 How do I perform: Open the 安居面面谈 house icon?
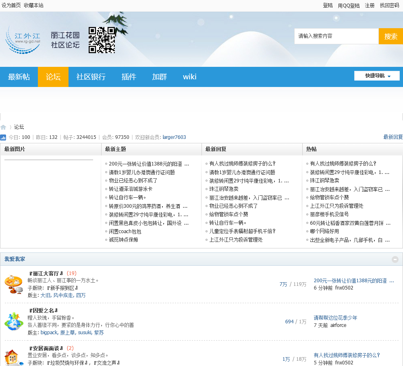pos(14,357)
